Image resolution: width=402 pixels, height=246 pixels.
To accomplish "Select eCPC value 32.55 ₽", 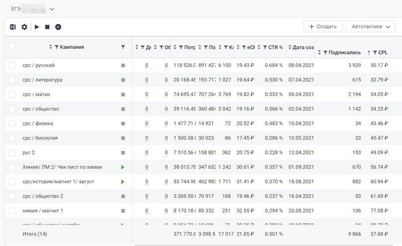I will point(245,211).
